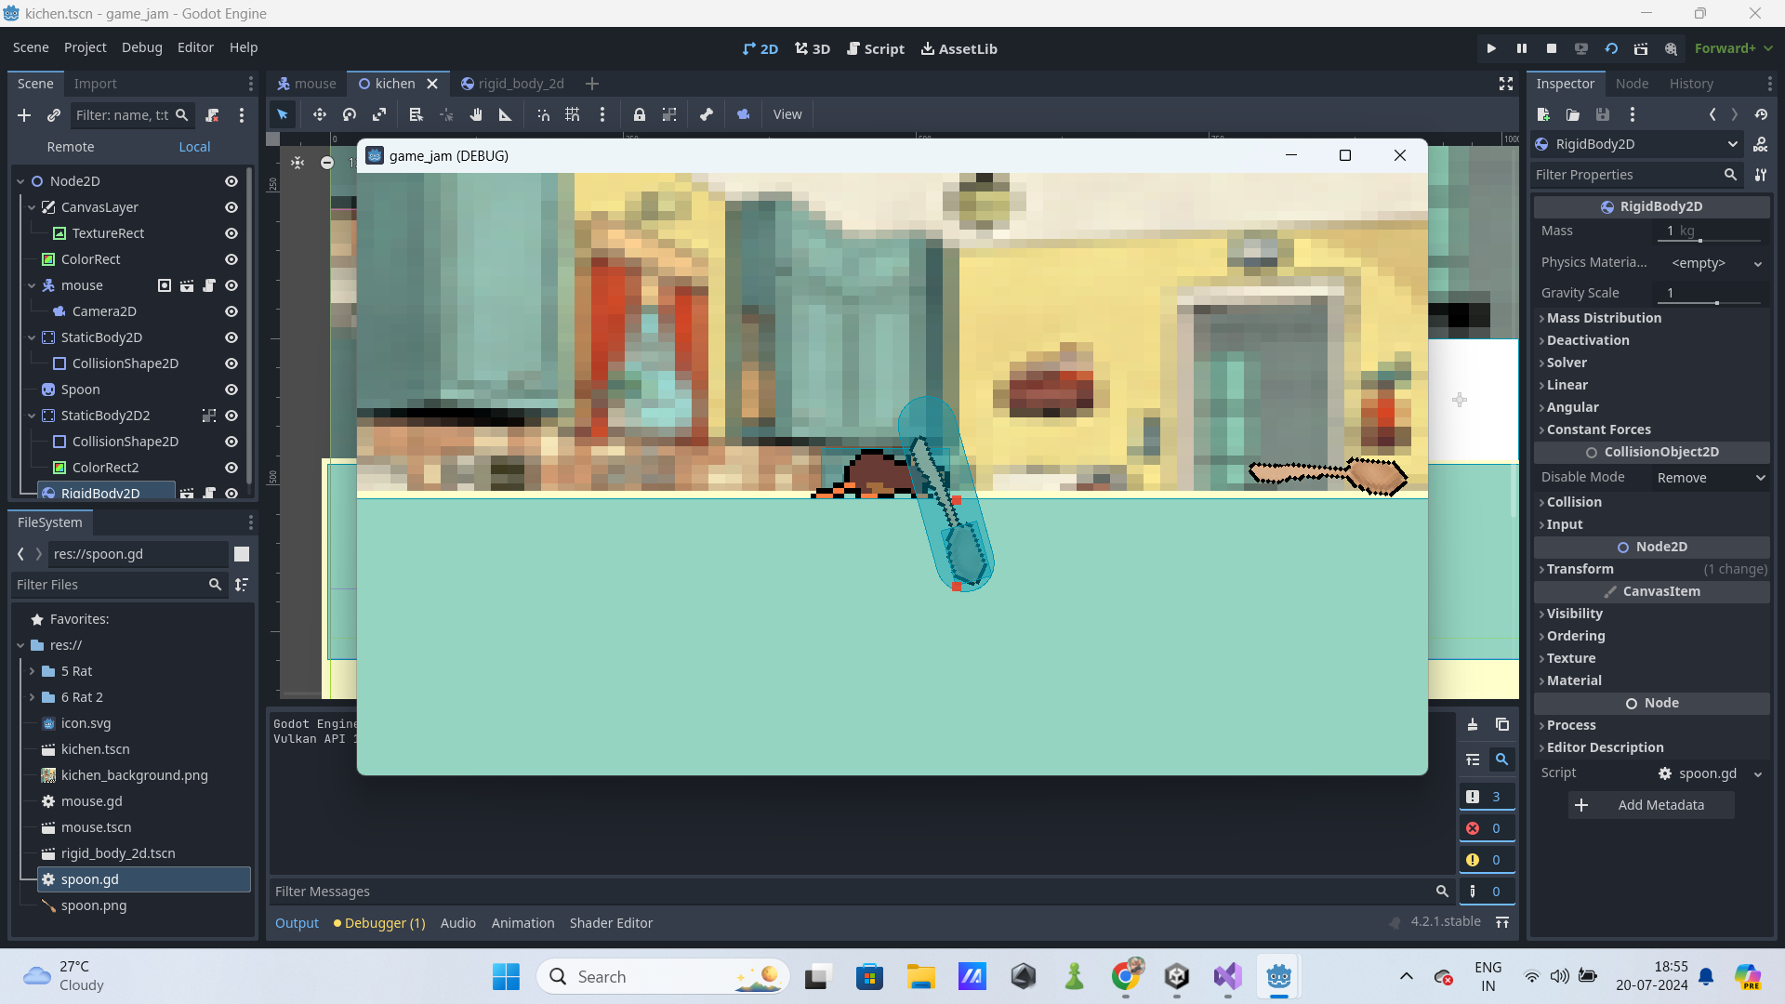The height and width of the screenshot is (1004, 1785).
Task: Hide the TextureRect node
Action: pos(231,233)
